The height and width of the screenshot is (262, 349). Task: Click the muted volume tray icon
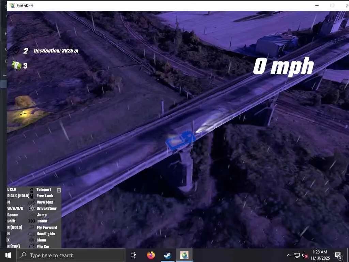click(305, 256)
